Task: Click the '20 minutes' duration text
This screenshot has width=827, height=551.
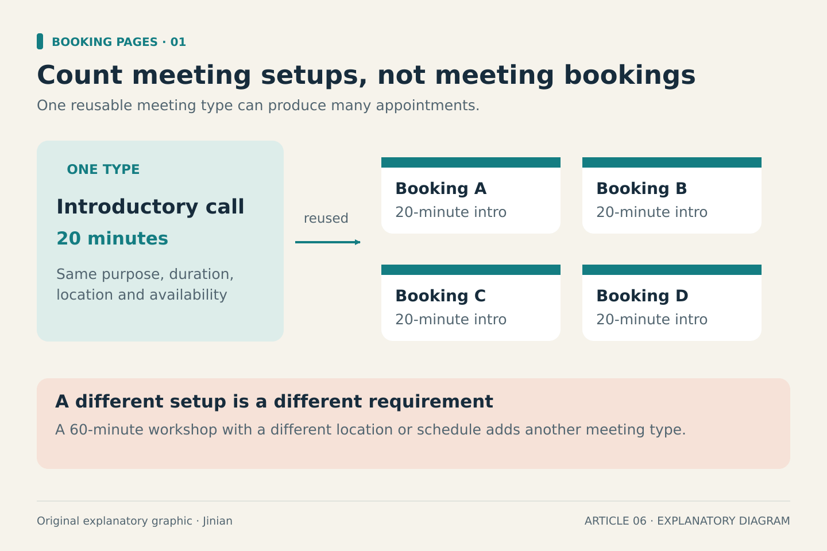Action: pos(113,238)
